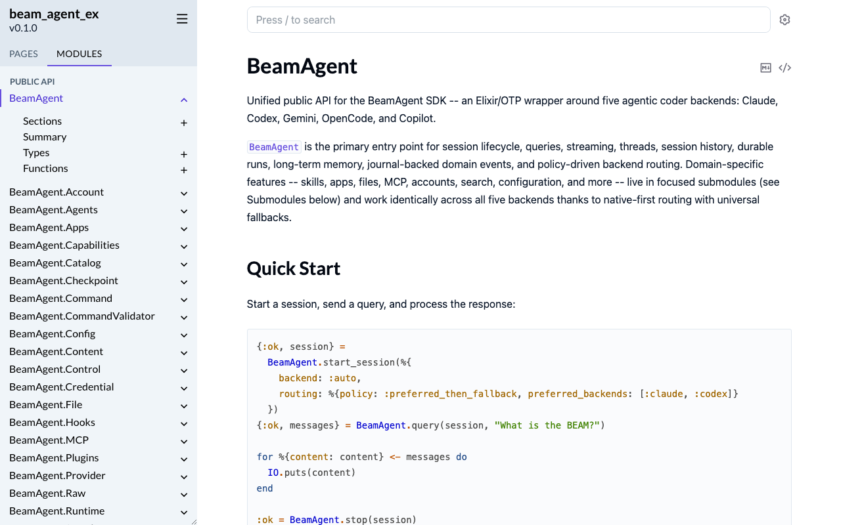Go to the Summary section link
Screen dimensions: 841x525
pos(45,136)
